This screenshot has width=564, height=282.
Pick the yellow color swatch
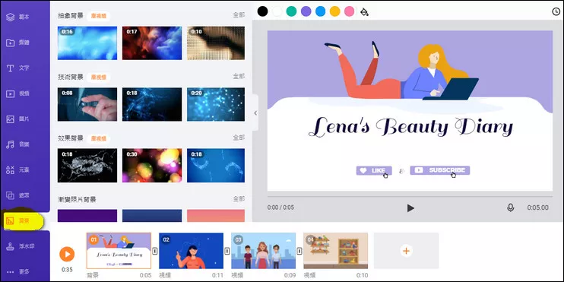point(335,11)
